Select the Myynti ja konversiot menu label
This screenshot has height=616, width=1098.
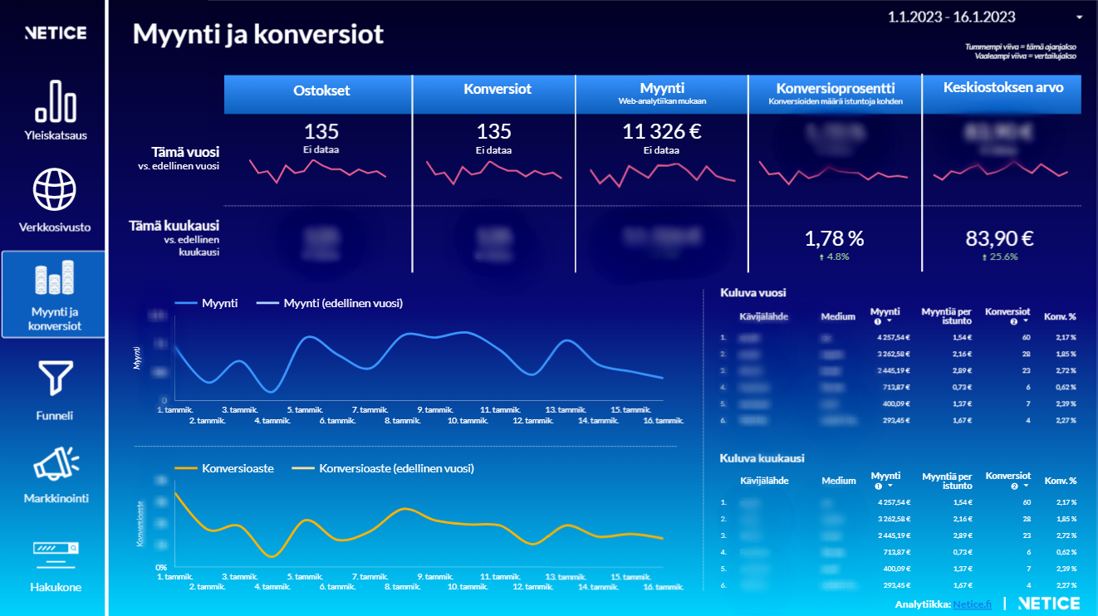click(x=54, y=319)
